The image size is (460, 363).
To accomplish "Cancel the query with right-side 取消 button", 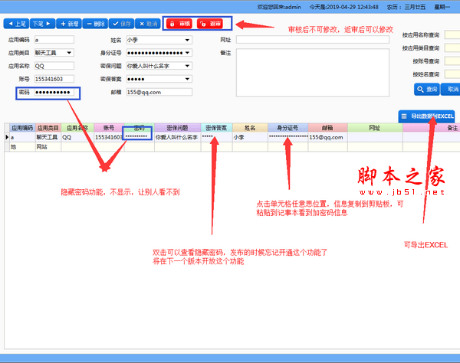I will click(451, 90).
